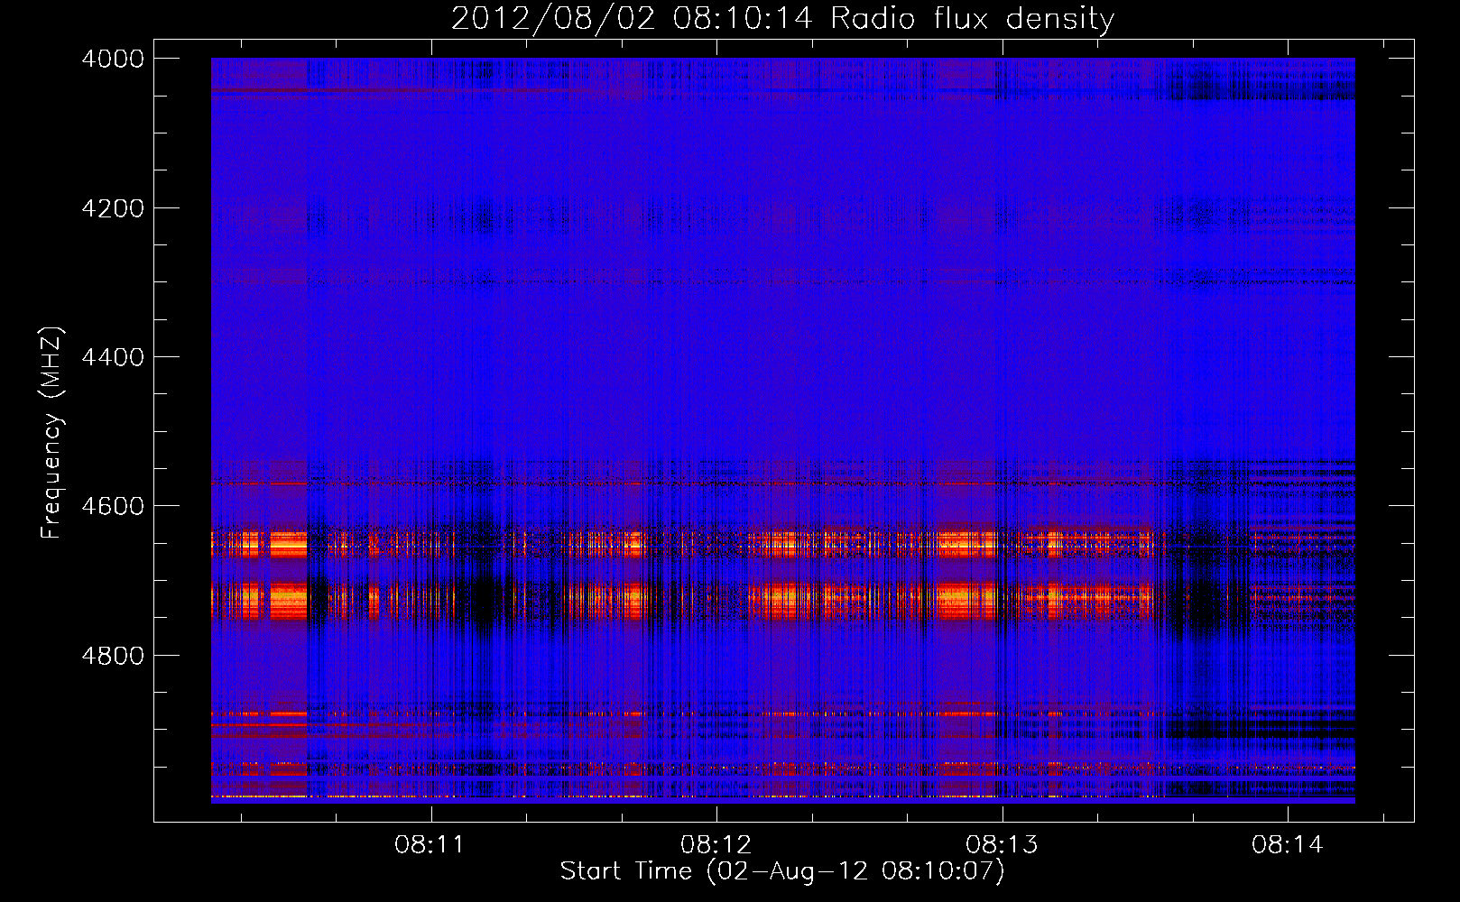The image size is (1460, 902).
Task: Click the 08:14 time axis label
Action: [1287, 845]
